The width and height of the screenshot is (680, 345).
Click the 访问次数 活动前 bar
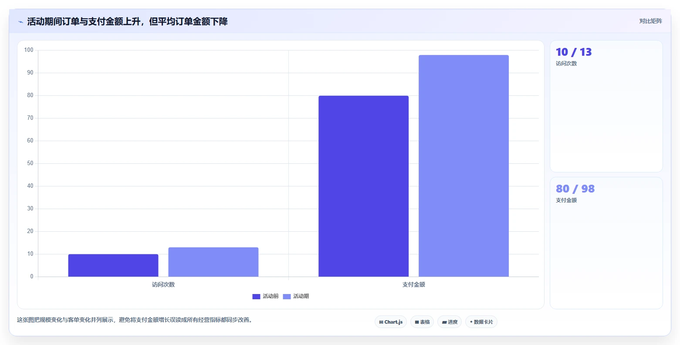pyautogui.click(x=113, y=265)
